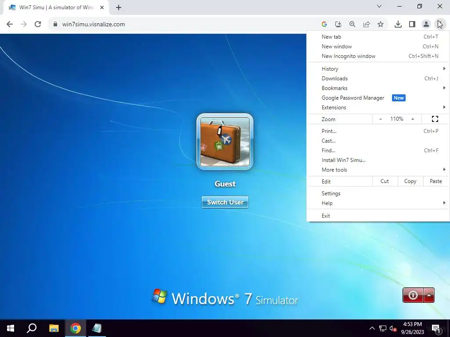The image size is (450, 337).
Task: Select Print... from the menu
Action: 378,131
